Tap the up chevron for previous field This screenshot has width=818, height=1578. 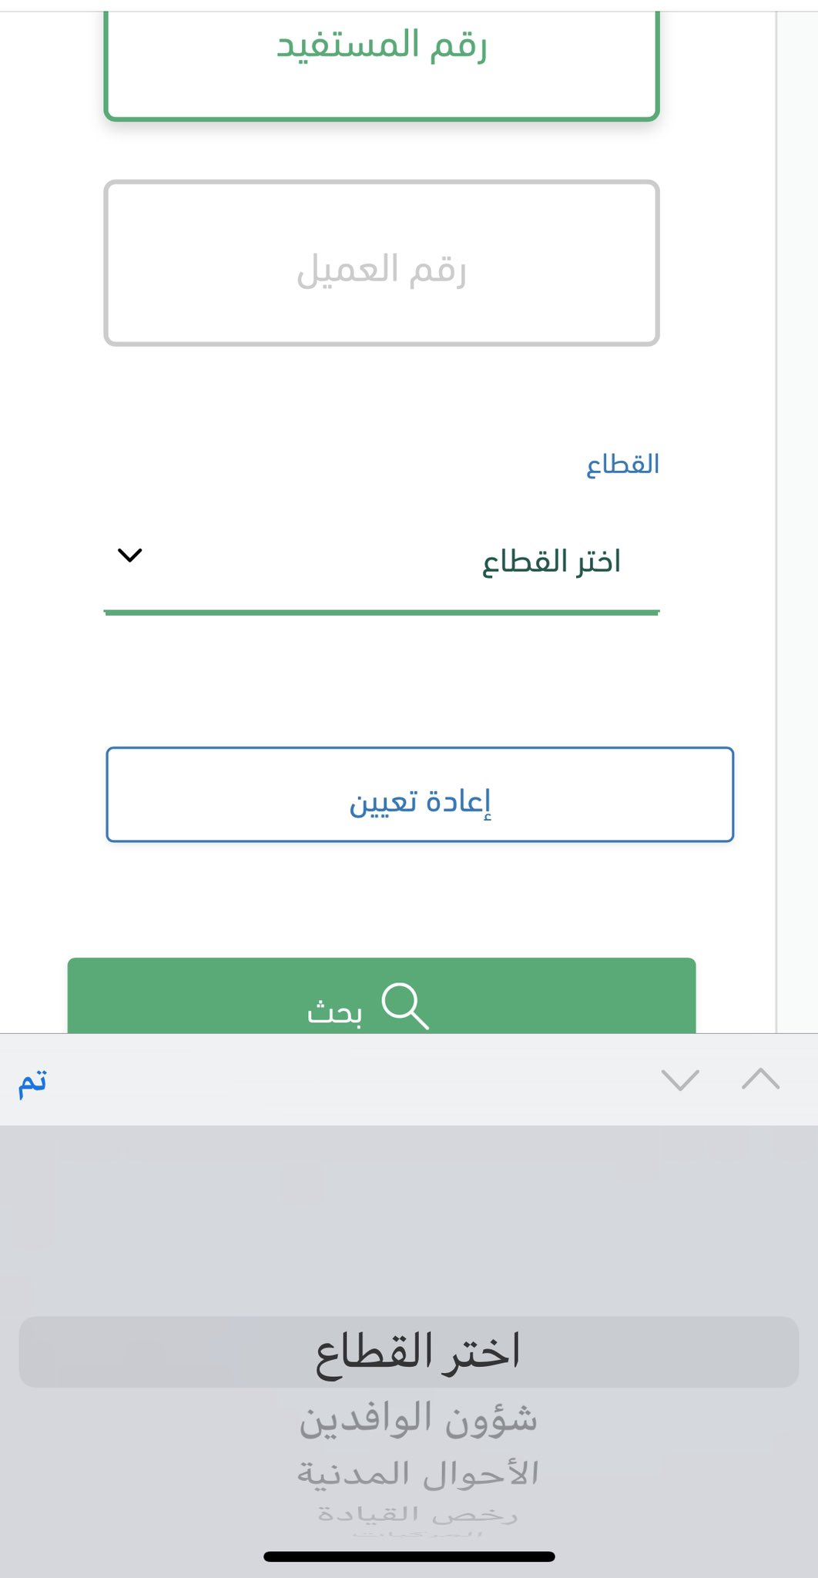(760, 1079)
